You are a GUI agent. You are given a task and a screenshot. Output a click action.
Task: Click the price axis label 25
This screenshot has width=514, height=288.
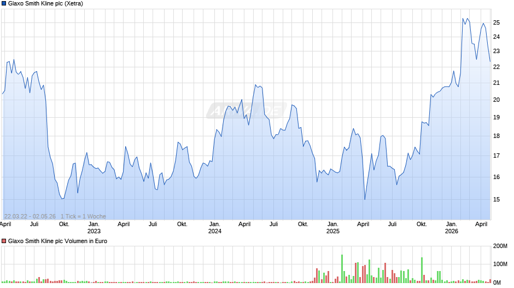coord(497,22)
